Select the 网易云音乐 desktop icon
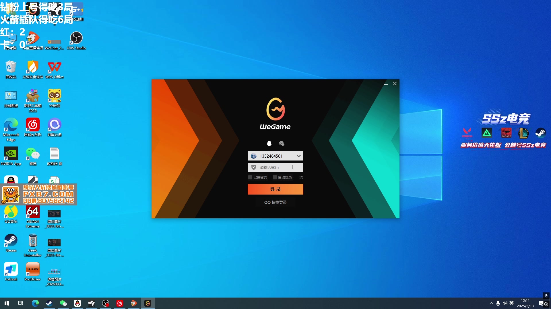The width and height of the screenshot is (551, 309). click(33, 127)
